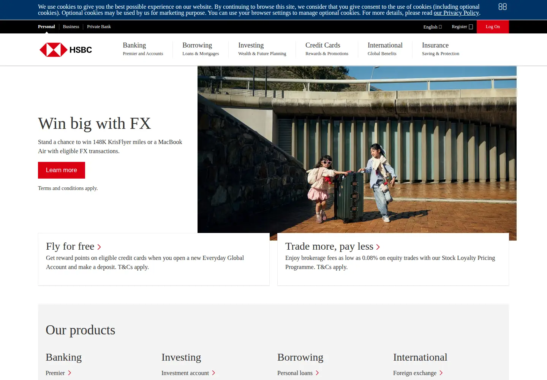Click the Banking heading under Our products
The width and height of the screenshot is (547, 380).
[x=63, y=357]
